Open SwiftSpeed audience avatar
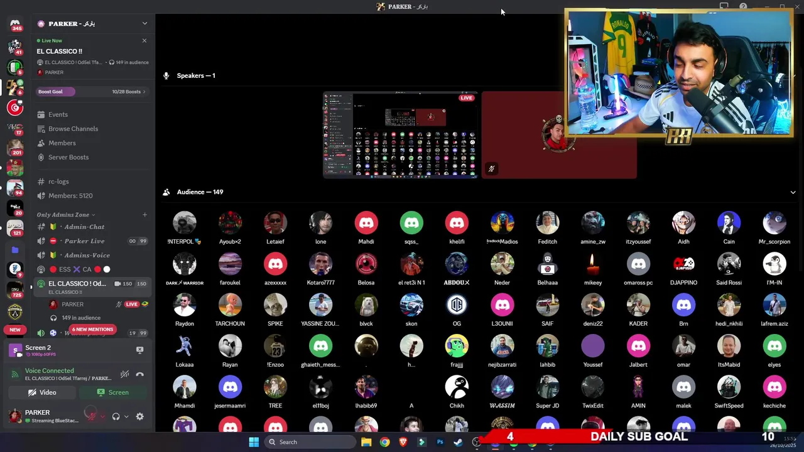 [x=729, y=387]
